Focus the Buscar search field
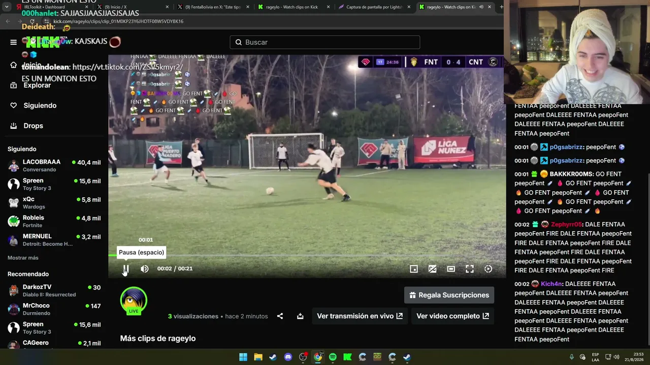The height and width of the screenshot is (365, 650). click(x=325, y=42)
